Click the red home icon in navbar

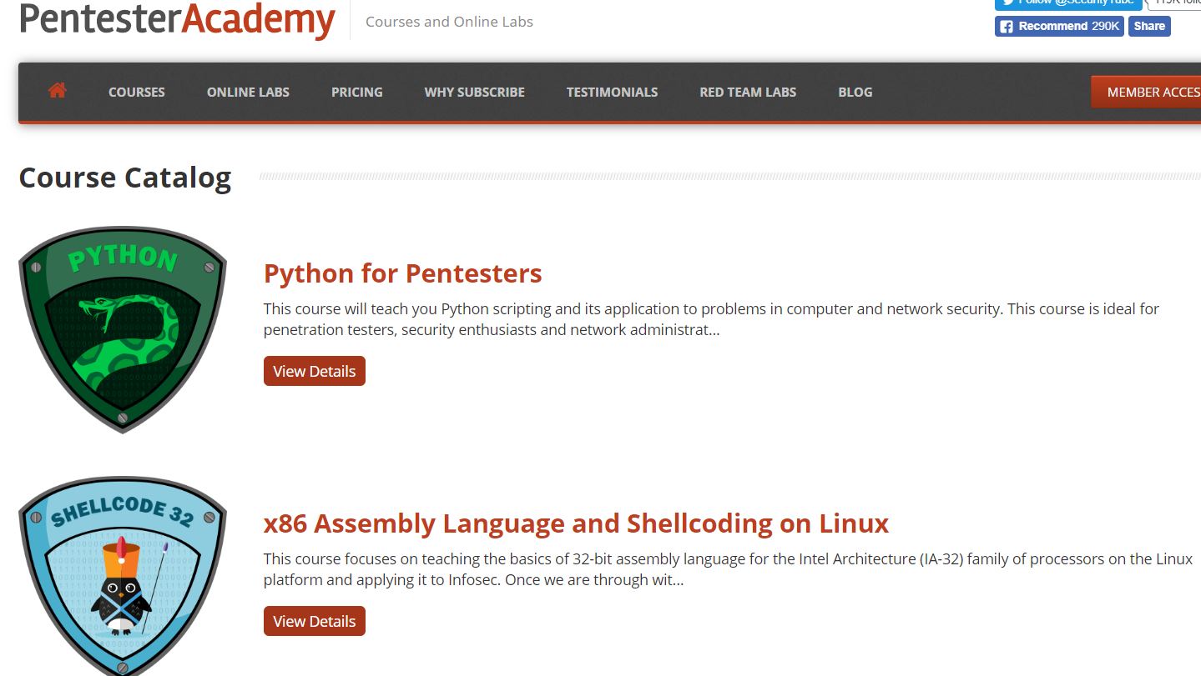pos(57,91)
